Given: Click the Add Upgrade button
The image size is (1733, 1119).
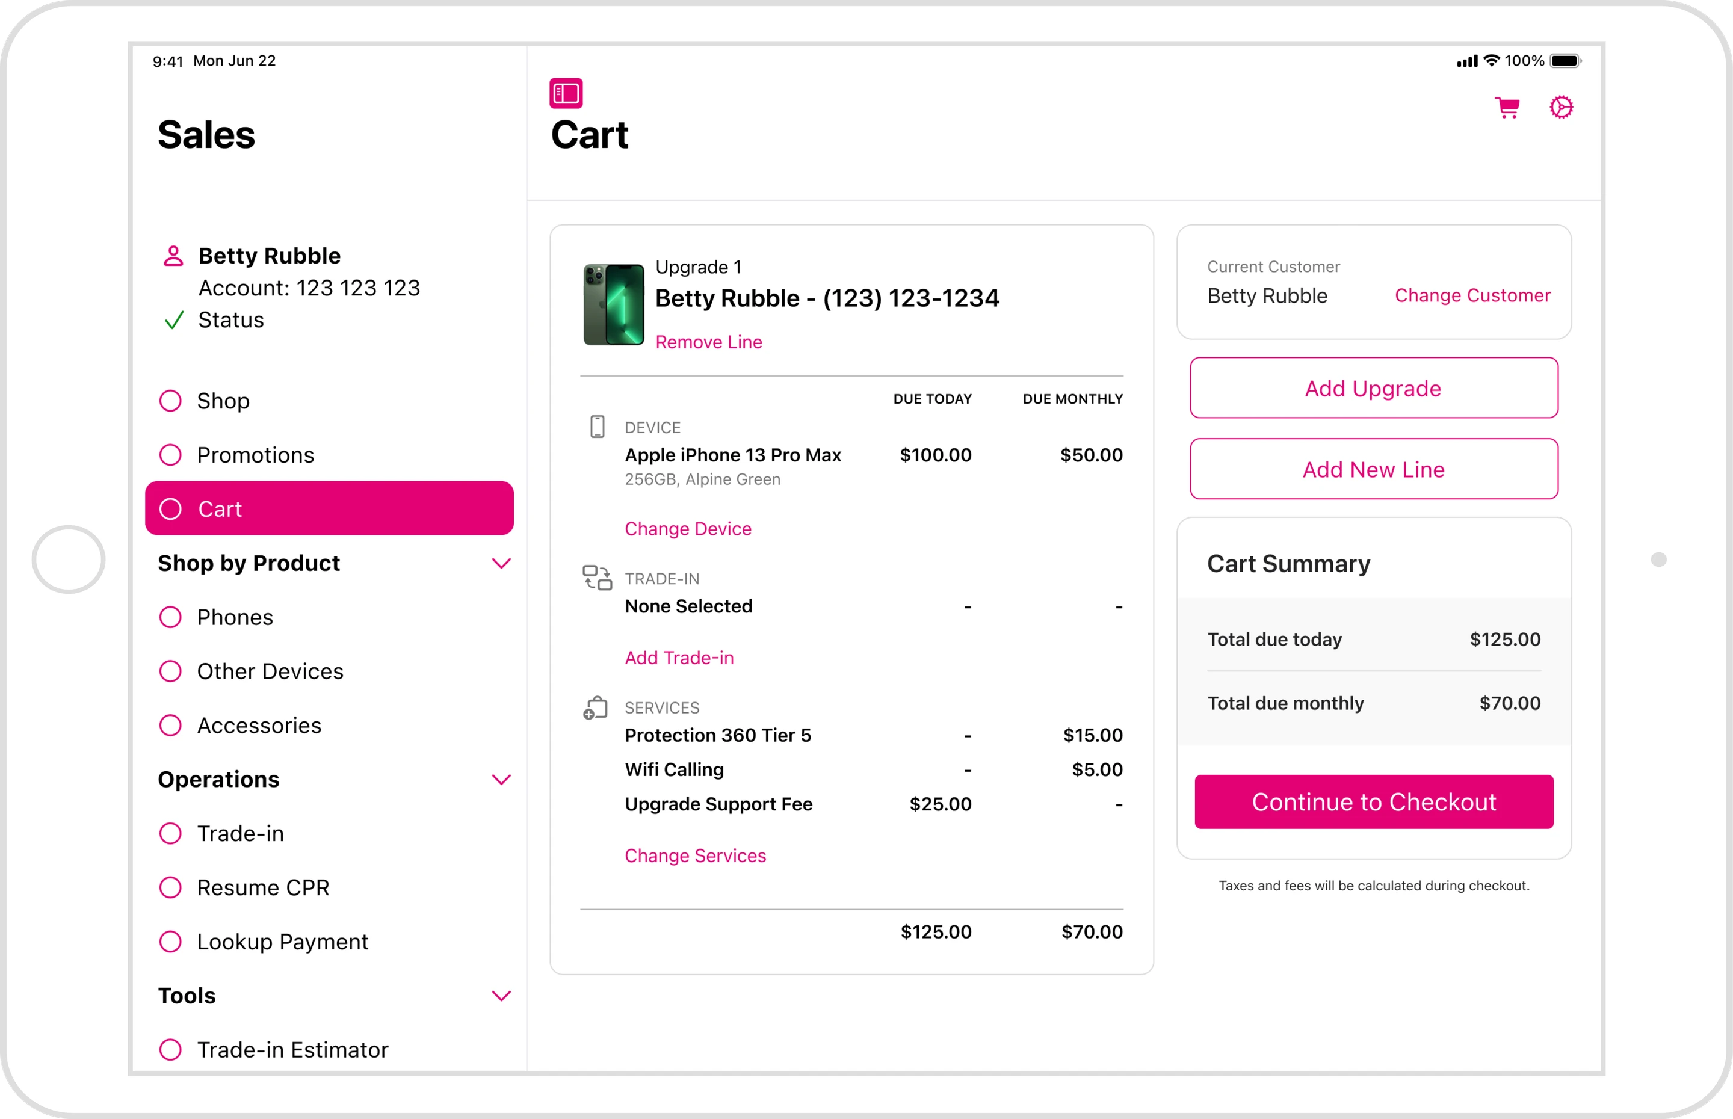Looking at the screenshot, I should 1373,388.
